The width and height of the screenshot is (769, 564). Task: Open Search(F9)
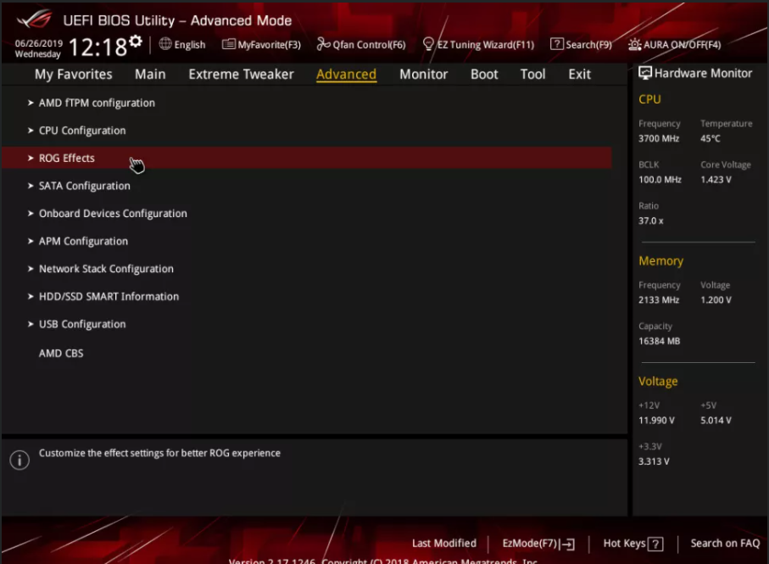588,45
